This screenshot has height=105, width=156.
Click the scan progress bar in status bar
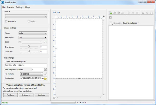(63, 102)
